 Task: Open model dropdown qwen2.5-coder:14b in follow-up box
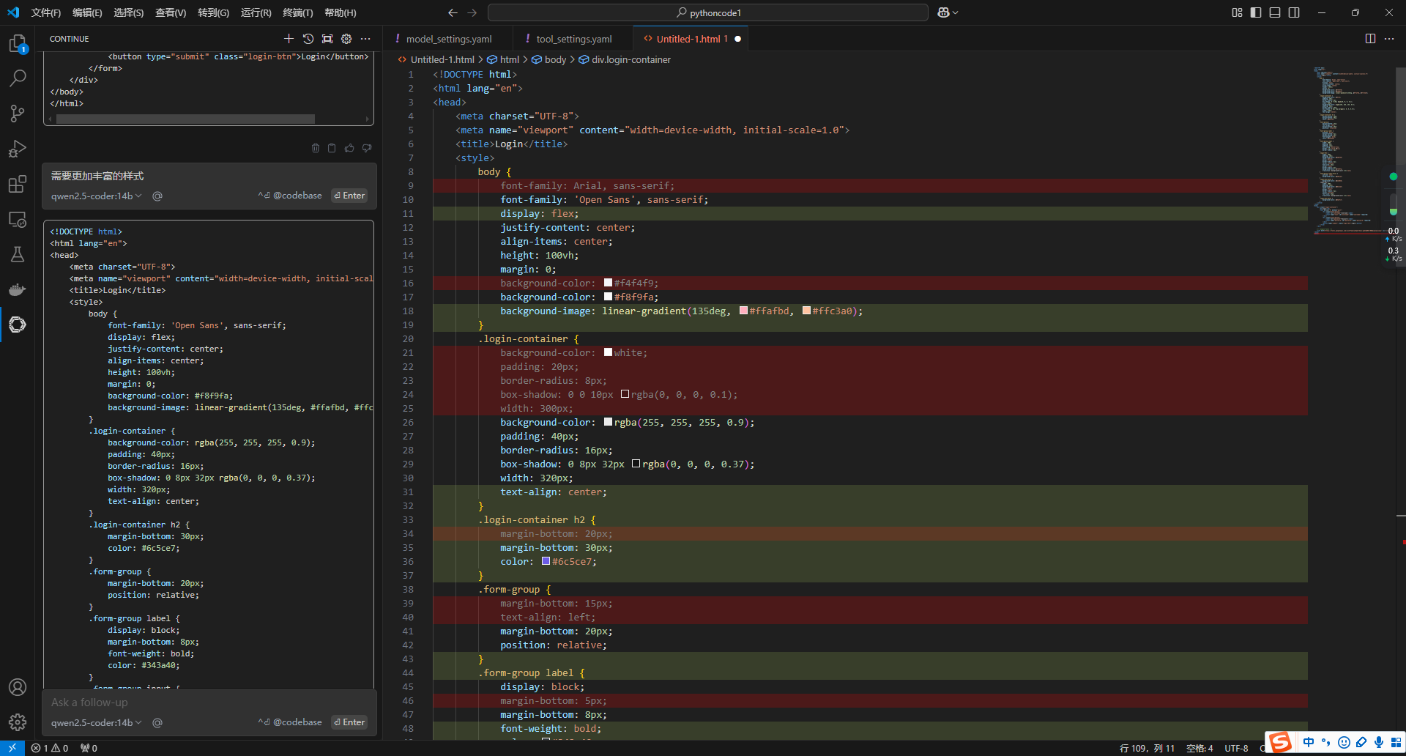pos(96,722)
